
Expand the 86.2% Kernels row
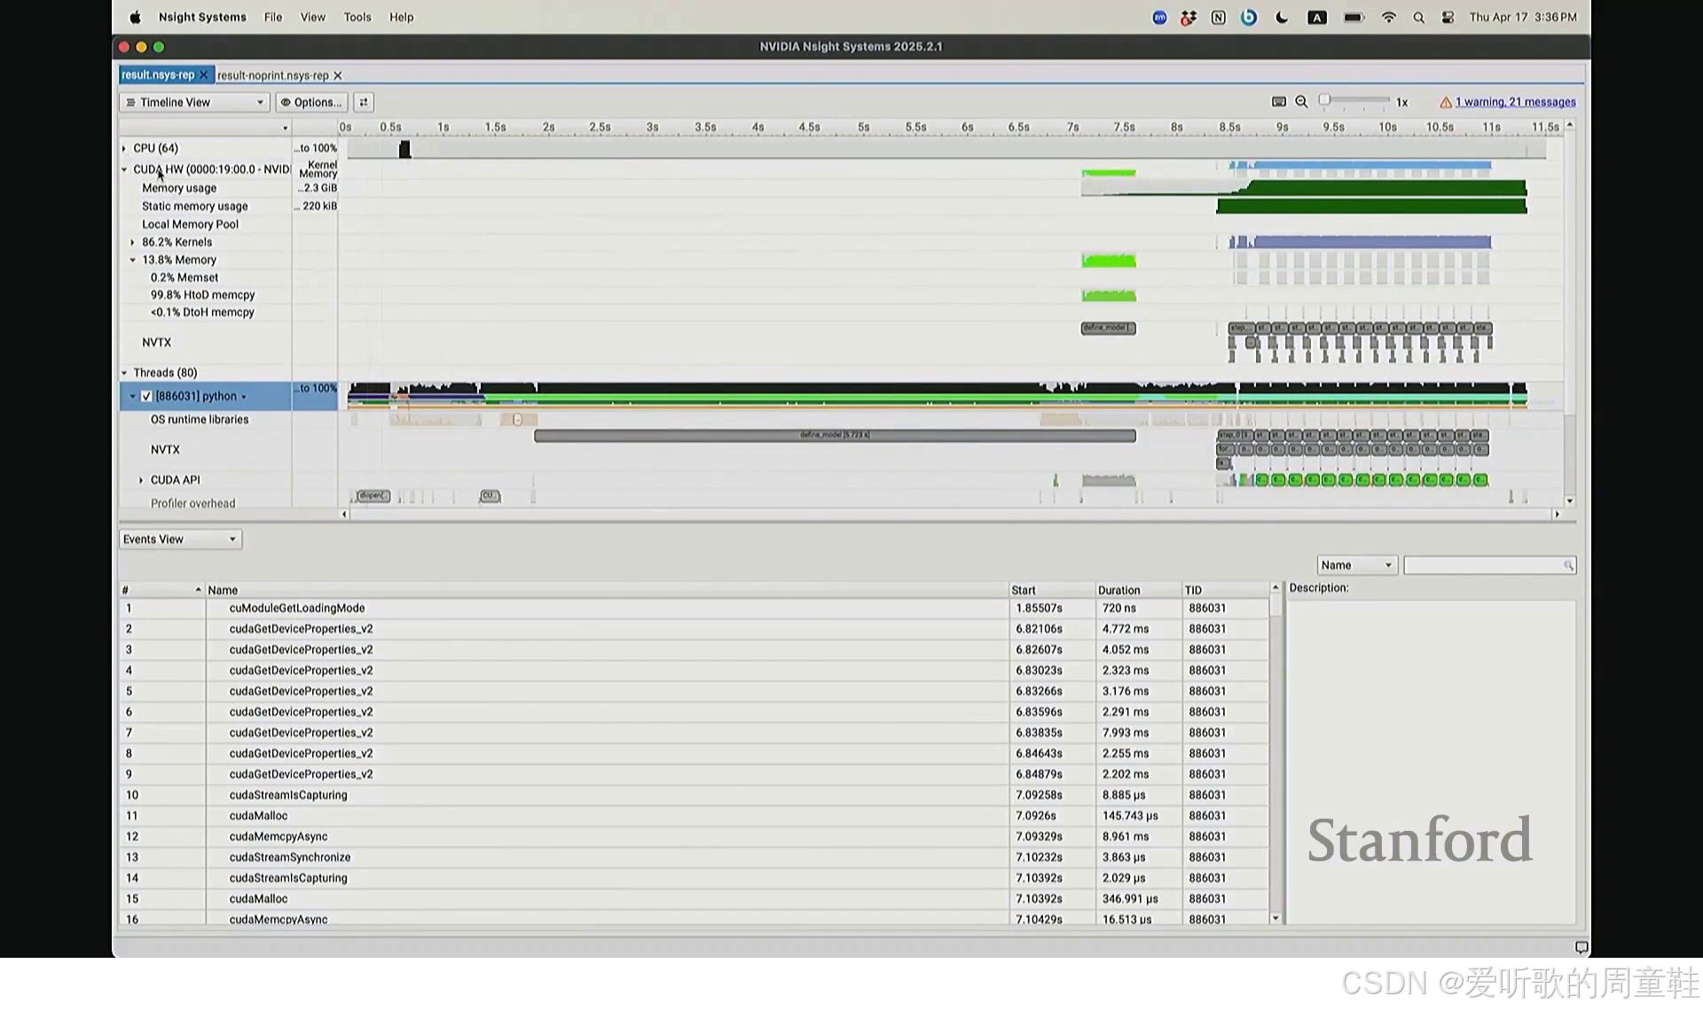[x=133, y=242]
